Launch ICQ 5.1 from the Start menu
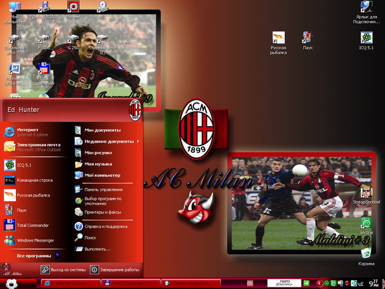Image resolution: width=385 pixels, height=289 pixels. pyautogui.click(x=33, y=165)
